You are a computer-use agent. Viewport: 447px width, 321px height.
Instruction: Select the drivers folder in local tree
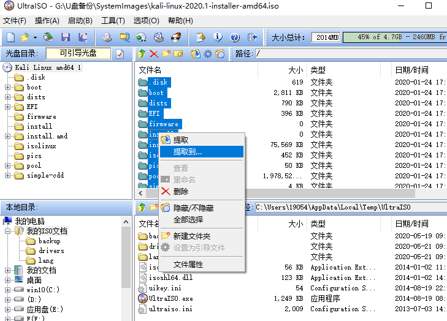52,251
